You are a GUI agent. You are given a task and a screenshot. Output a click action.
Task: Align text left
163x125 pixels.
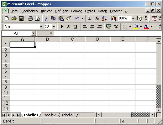tap(85, 27)
